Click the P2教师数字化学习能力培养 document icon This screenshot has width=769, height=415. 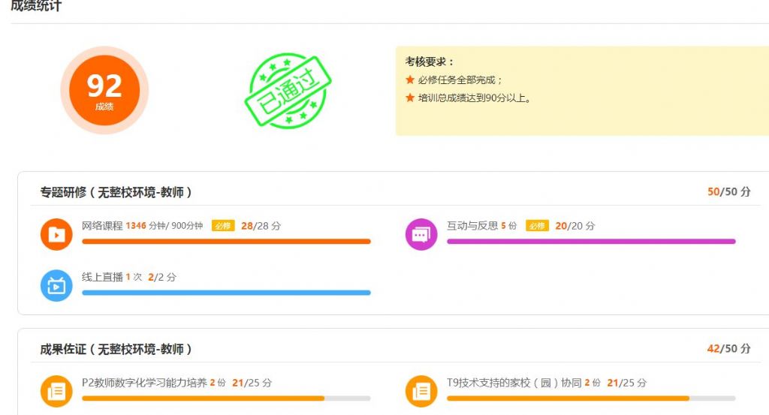click(56, 391)
